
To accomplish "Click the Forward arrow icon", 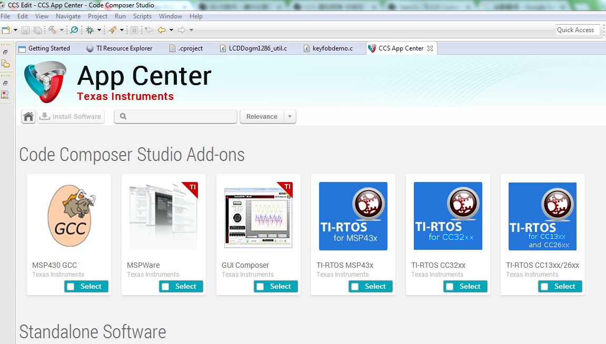I will pyautogui.click(x=182, y=30).
